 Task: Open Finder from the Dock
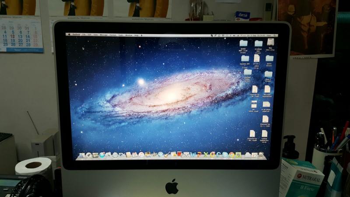pyautogui.click(x=82, y=155)
